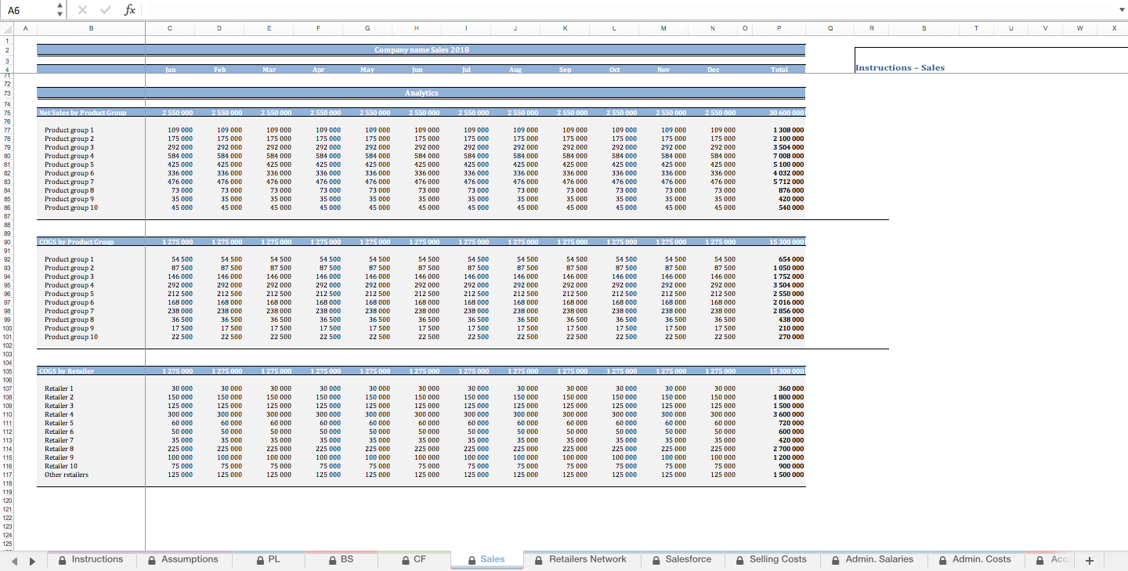Open the Admin. Salaries sheet tab

[x=873, y=559]
